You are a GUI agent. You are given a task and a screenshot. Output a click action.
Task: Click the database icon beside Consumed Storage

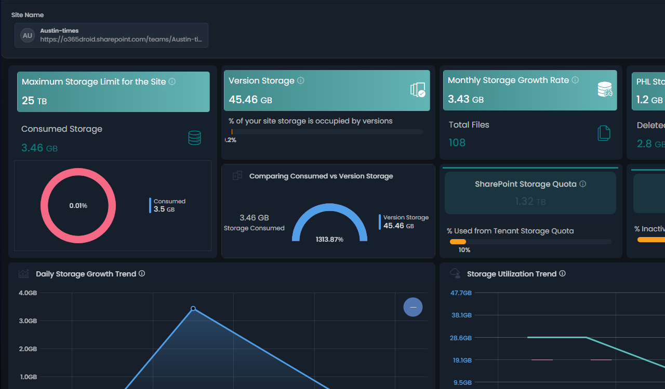[x=194, y=138]
